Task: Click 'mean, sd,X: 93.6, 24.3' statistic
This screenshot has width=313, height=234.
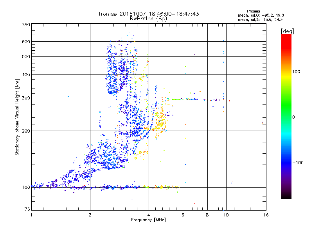Action: 260,19
